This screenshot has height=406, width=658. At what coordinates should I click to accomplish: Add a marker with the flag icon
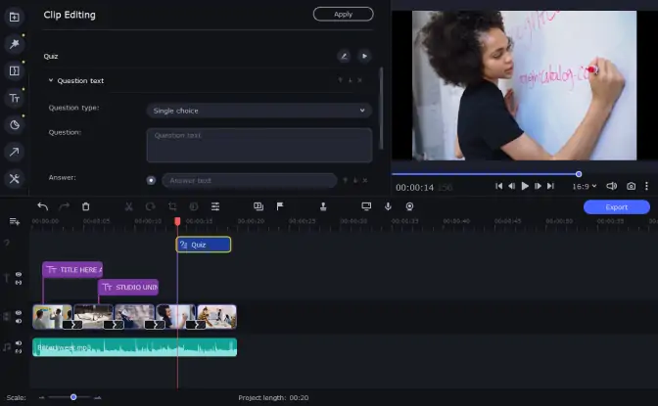tap(280, 206)
